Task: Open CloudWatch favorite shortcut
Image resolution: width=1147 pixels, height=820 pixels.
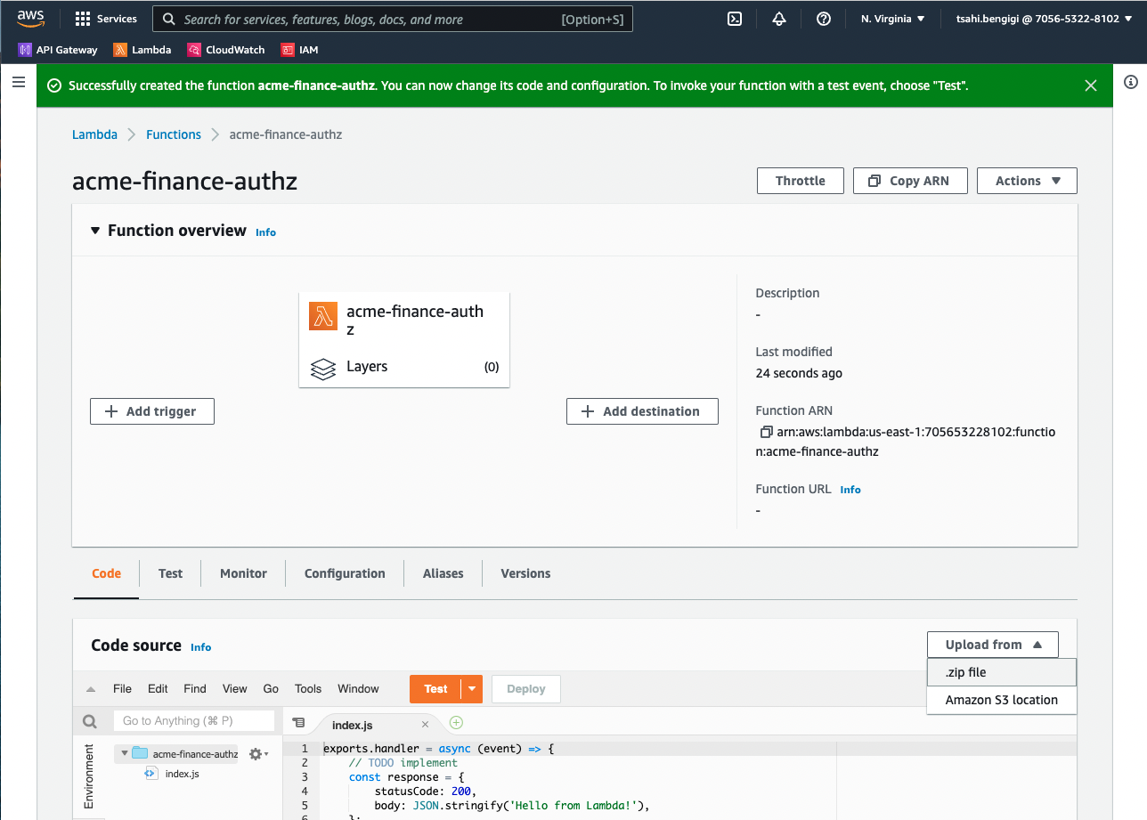Action: tap(226, 50)
